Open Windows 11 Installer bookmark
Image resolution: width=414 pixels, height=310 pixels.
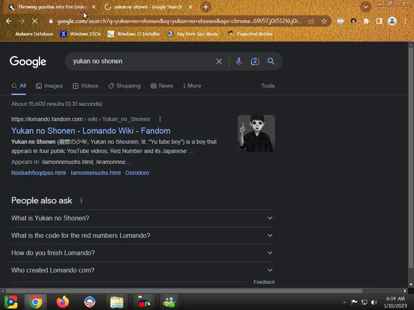(134, 34)
